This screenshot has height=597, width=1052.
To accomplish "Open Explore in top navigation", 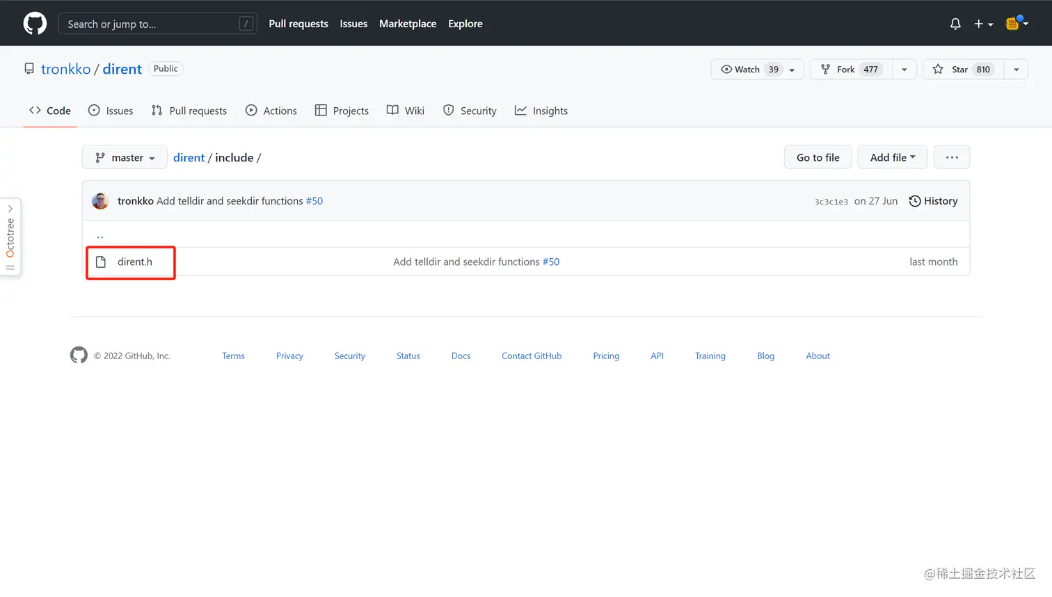I will tap(465, 24).
